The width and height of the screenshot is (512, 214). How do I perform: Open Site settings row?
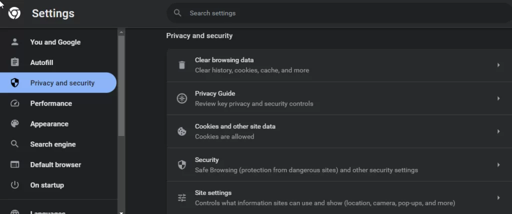(339, 197)
